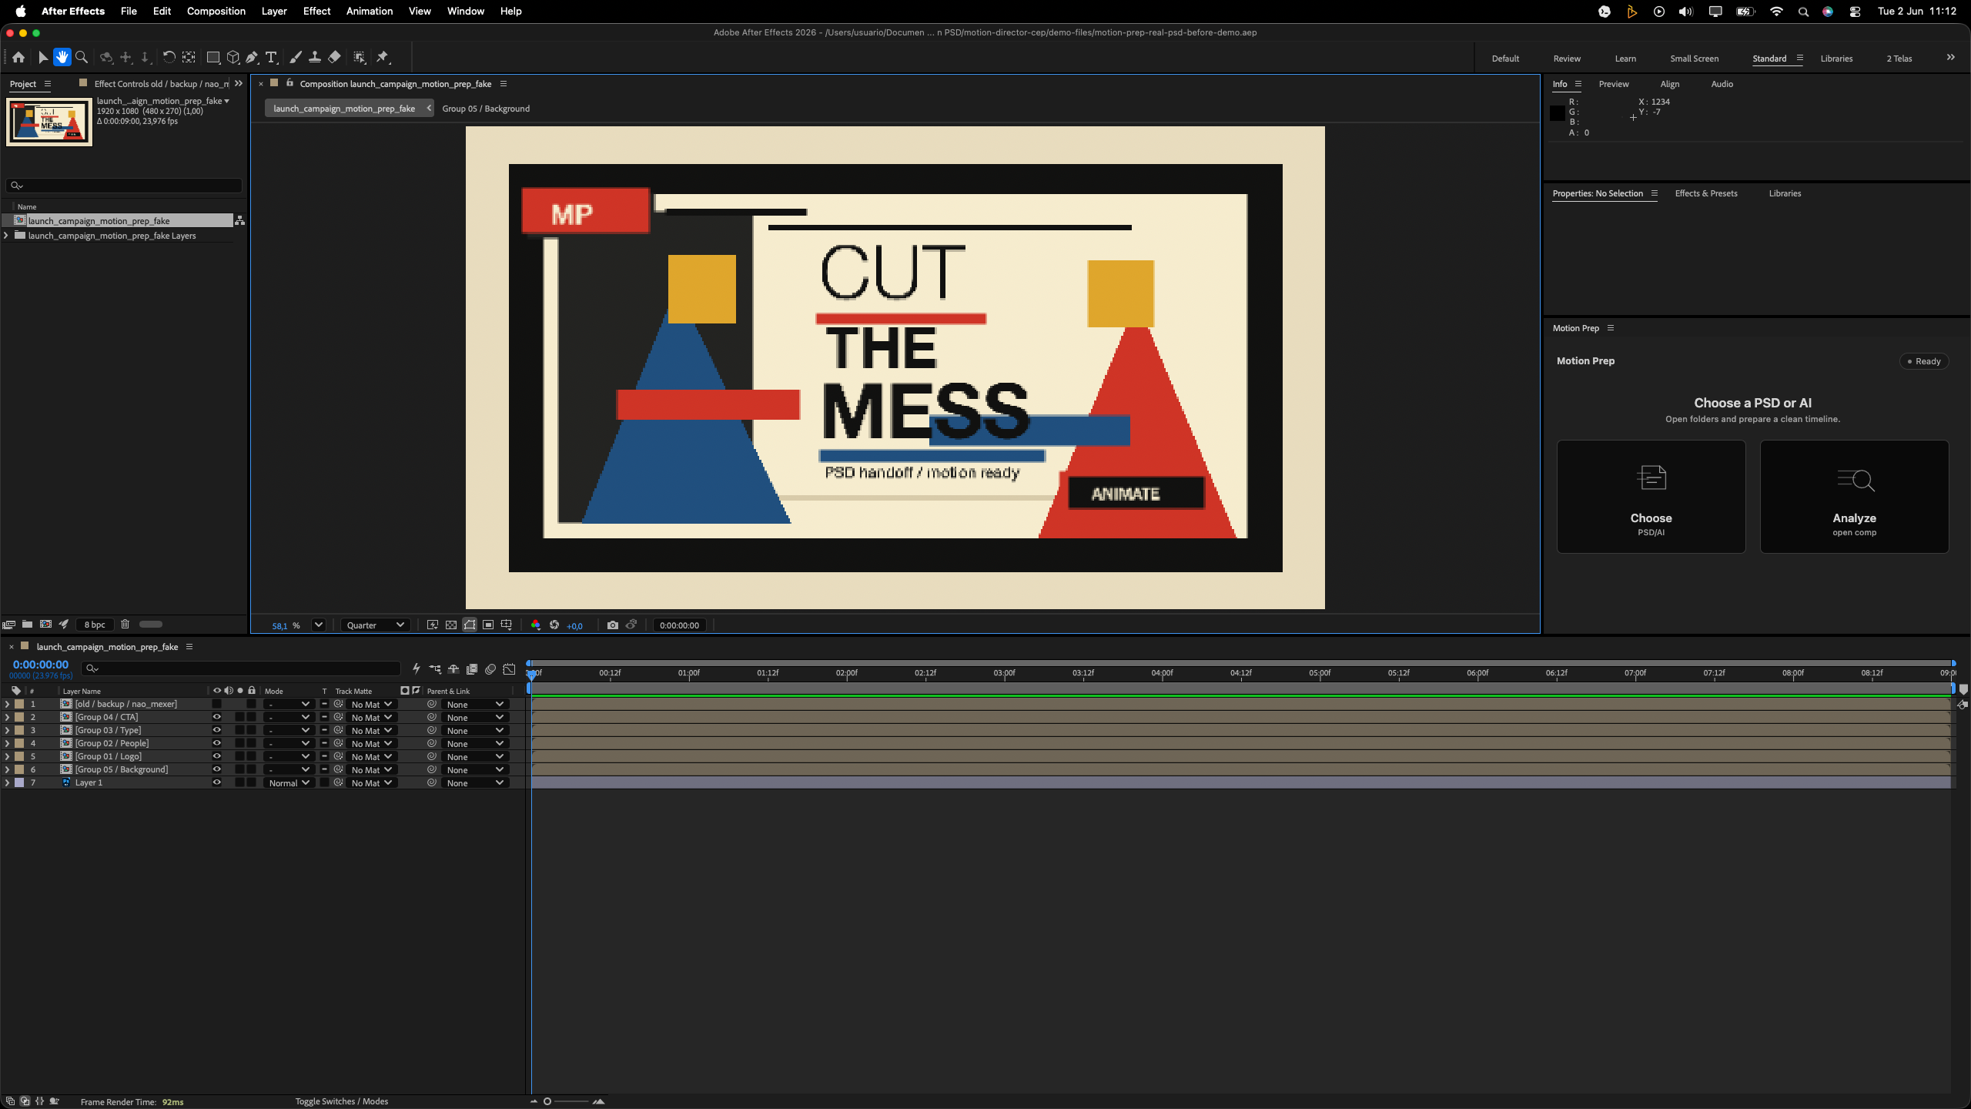Toggle visibility of Layer 1
This screenshot has width=1971, height=1109.
216,782
